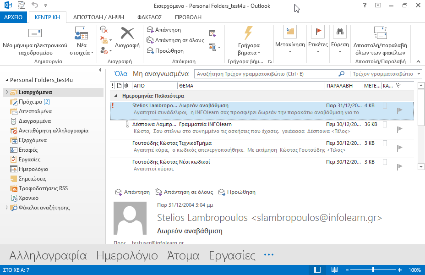Toggle category box on ΤεχνικόΤμήμα message
This screenshot has width=425, height=275.
coord(385,143)
